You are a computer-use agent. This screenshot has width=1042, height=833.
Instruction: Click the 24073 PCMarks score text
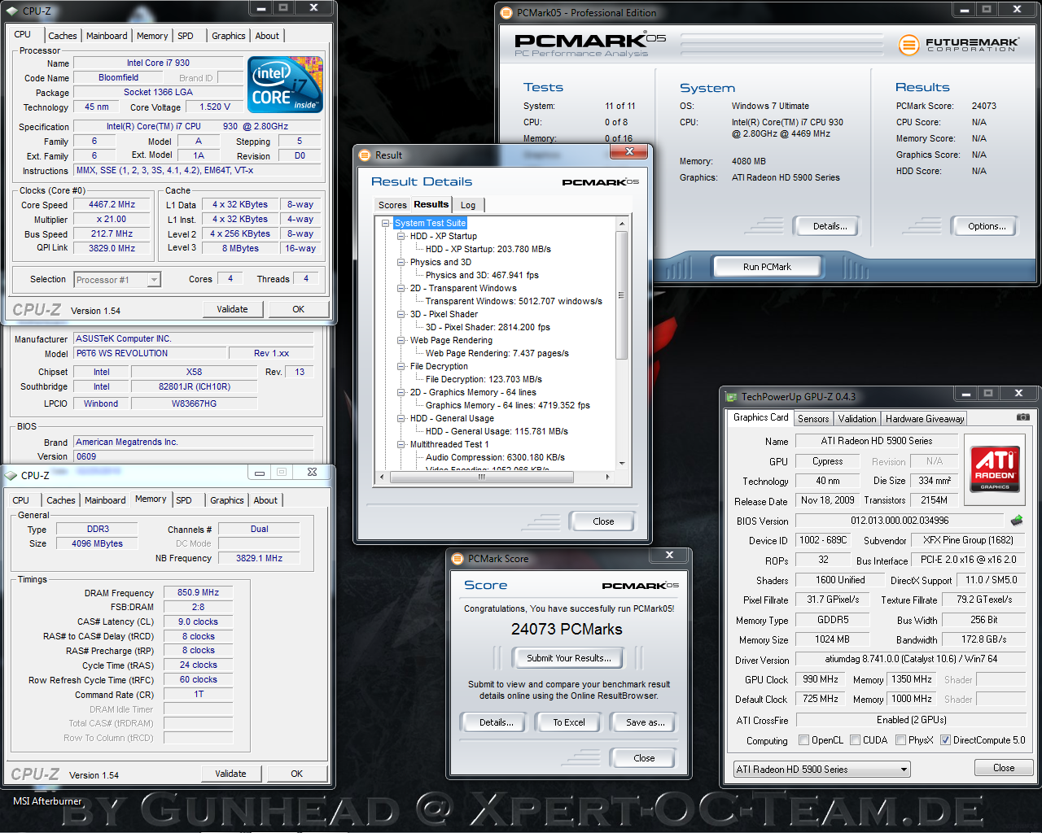[567, 630]
